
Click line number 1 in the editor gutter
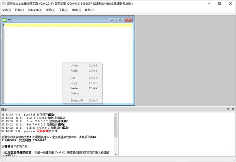[4, 25]
